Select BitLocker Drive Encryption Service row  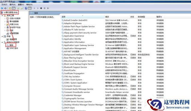pos(113,61)
